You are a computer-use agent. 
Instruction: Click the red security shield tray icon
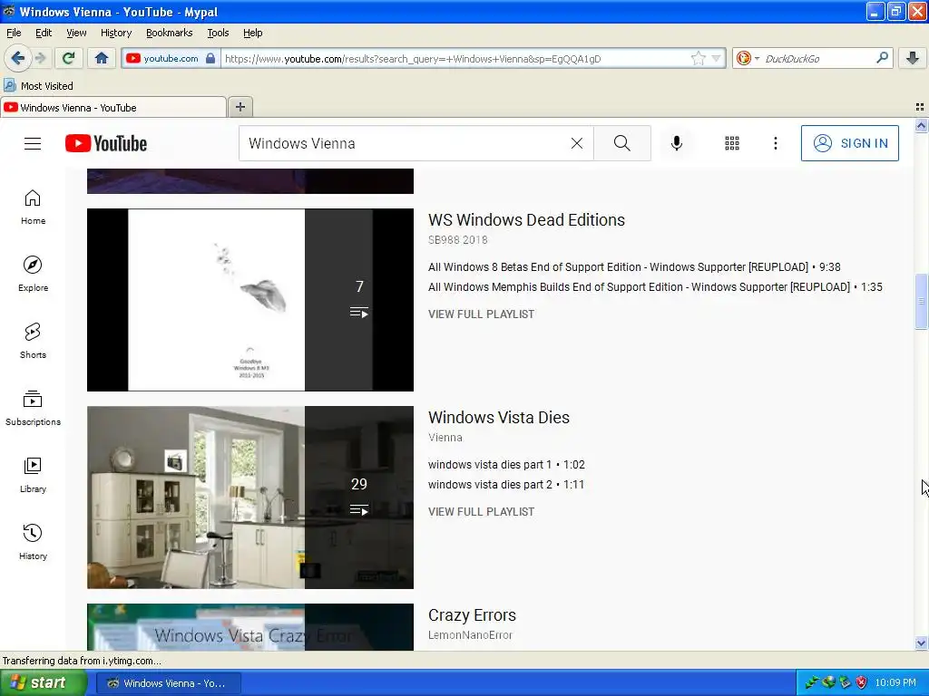click(x=862, y=682)
